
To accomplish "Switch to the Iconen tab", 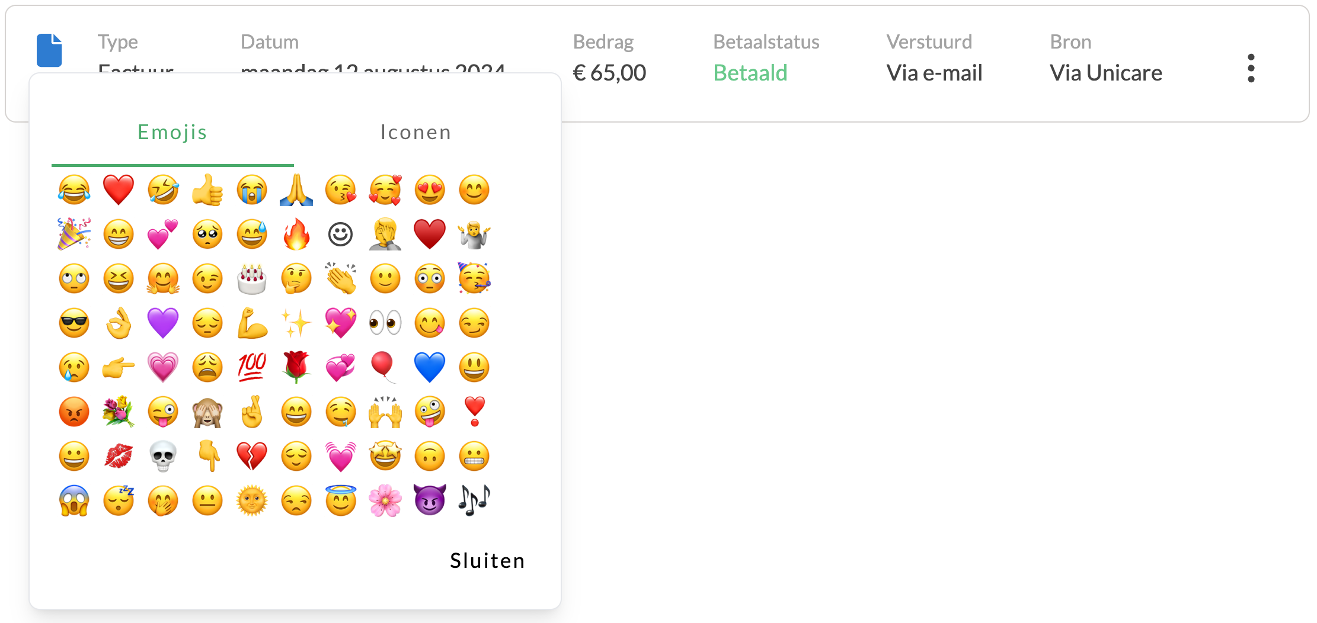I will [415, 132].
